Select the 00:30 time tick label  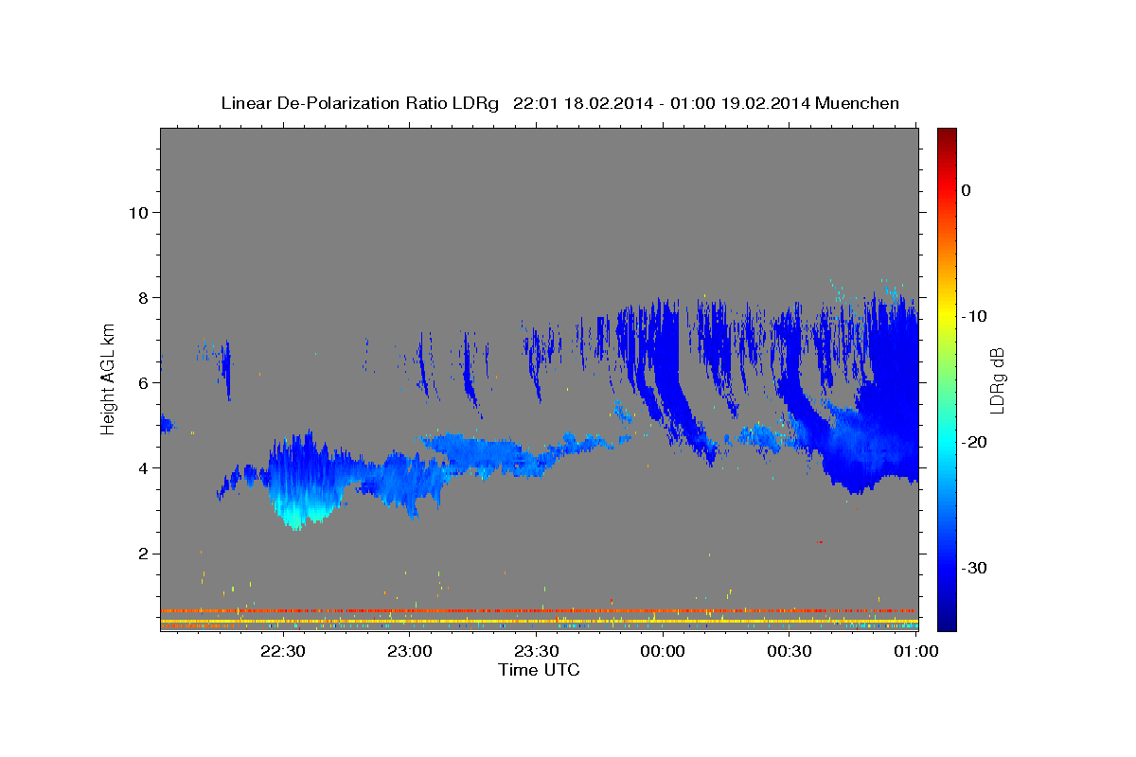[790, 651]
